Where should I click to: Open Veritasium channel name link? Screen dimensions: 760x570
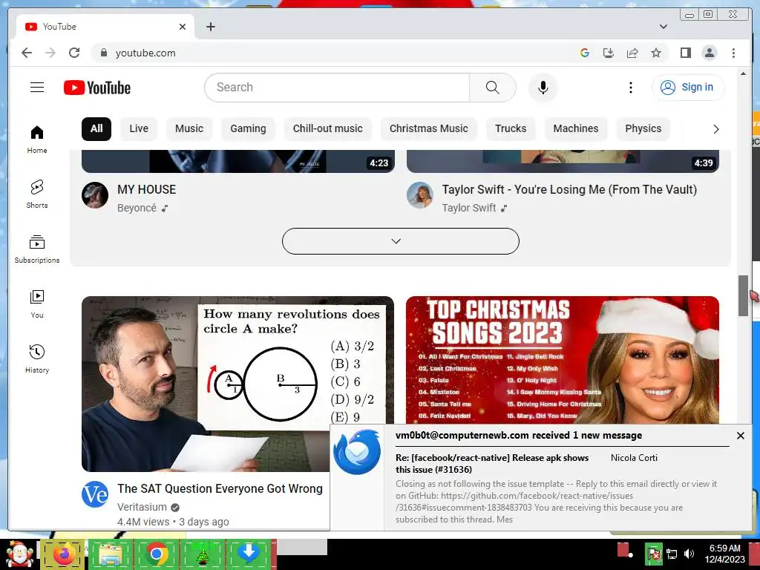point(142,507)
